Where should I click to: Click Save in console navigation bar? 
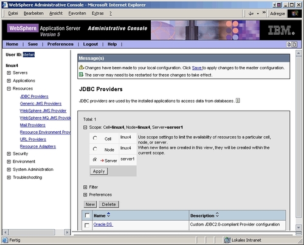point(33,44)
